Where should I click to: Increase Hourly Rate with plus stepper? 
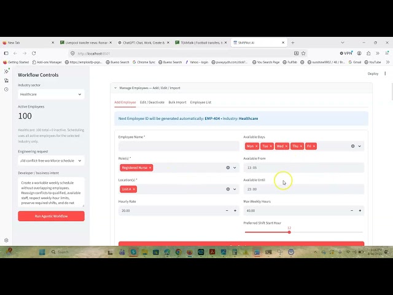pyautogui.click(x=235, y=211)
